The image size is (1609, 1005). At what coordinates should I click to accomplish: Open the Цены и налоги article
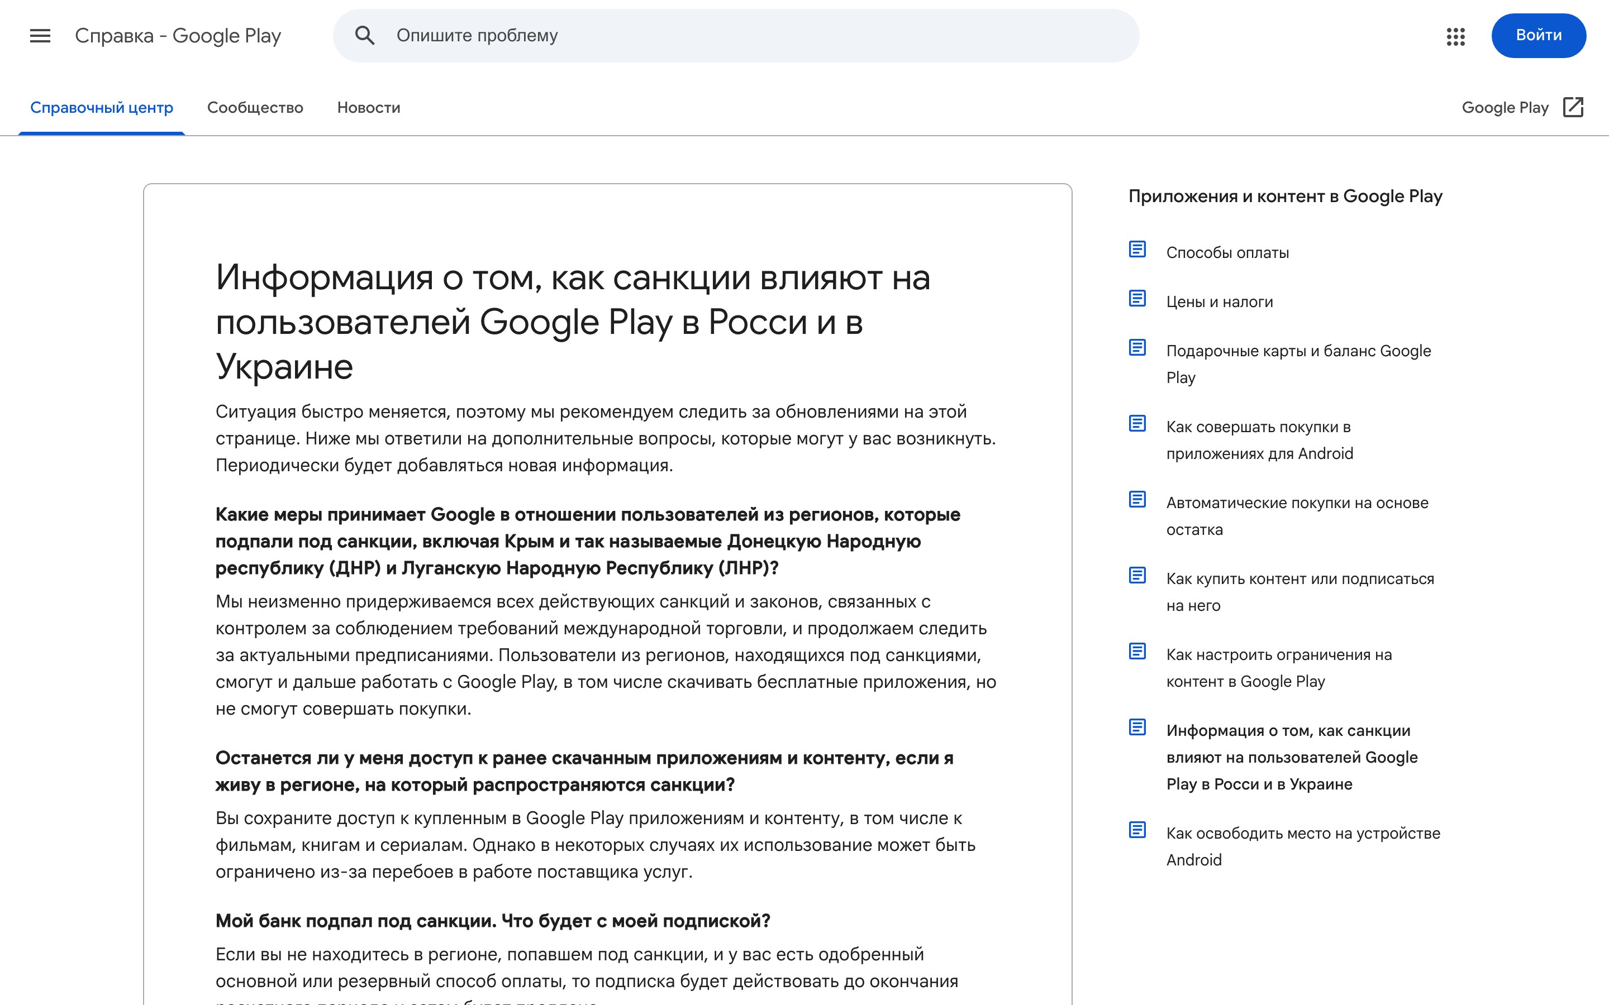pyautogui.click(x=1220, y=301)
